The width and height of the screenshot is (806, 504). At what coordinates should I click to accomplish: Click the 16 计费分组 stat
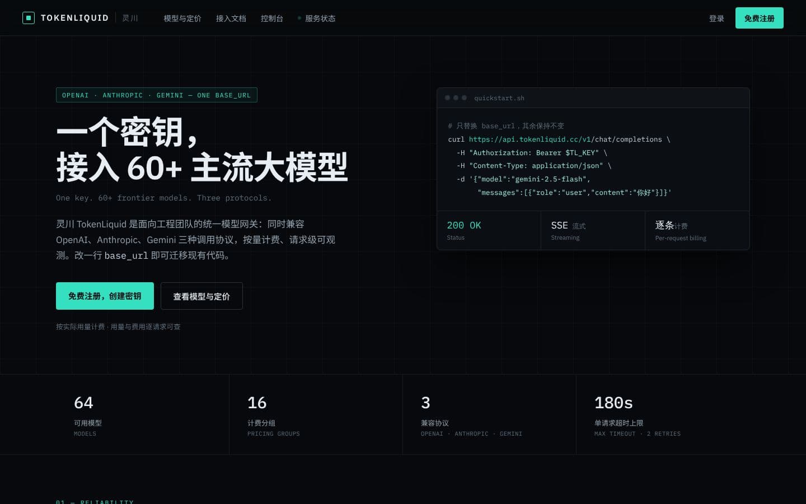coord(316,414)
